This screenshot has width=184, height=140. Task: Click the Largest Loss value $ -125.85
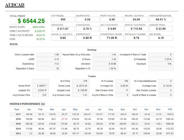click(x=81, y=90)
